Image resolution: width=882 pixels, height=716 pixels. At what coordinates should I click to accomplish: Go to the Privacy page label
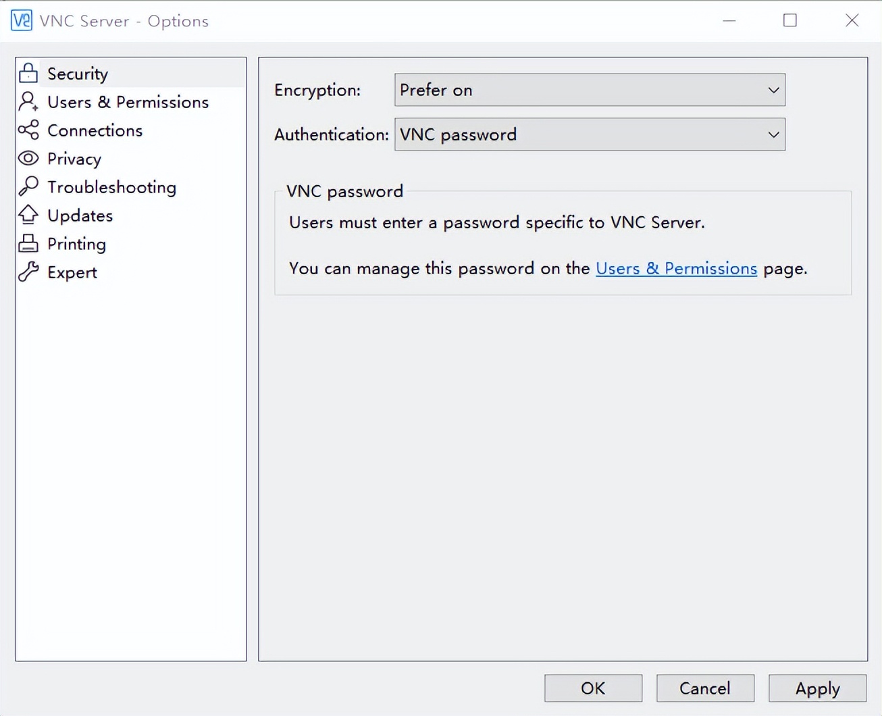click(74, 159)
